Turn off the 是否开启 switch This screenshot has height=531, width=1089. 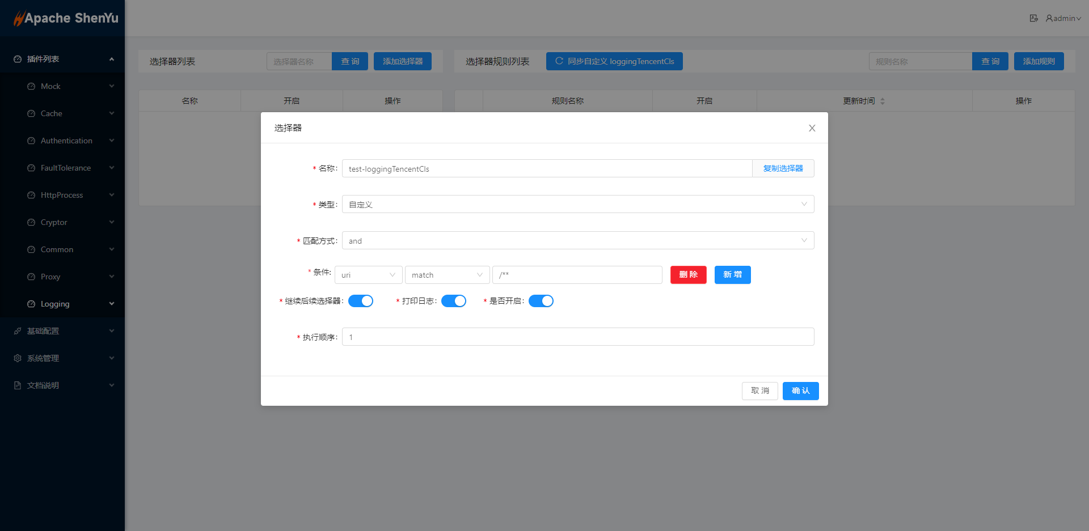541,301
